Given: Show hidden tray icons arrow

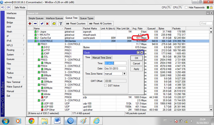Looking at the screenshot, I should click(x=171, y=121).
